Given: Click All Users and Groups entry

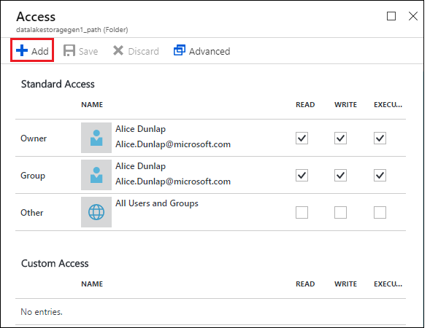Looking at the screenshot, I should point(156,203).
